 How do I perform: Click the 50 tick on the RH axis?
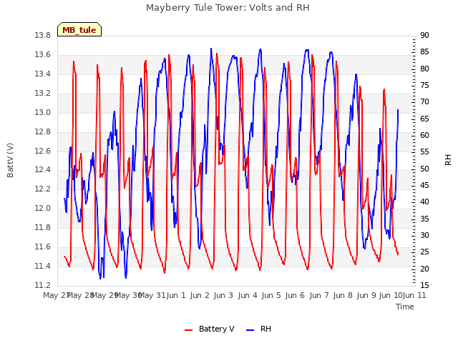(424, 169)
